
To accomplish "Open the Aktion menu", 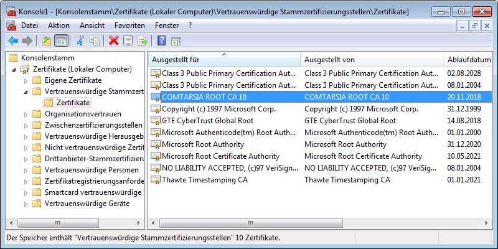I will 59,26.
